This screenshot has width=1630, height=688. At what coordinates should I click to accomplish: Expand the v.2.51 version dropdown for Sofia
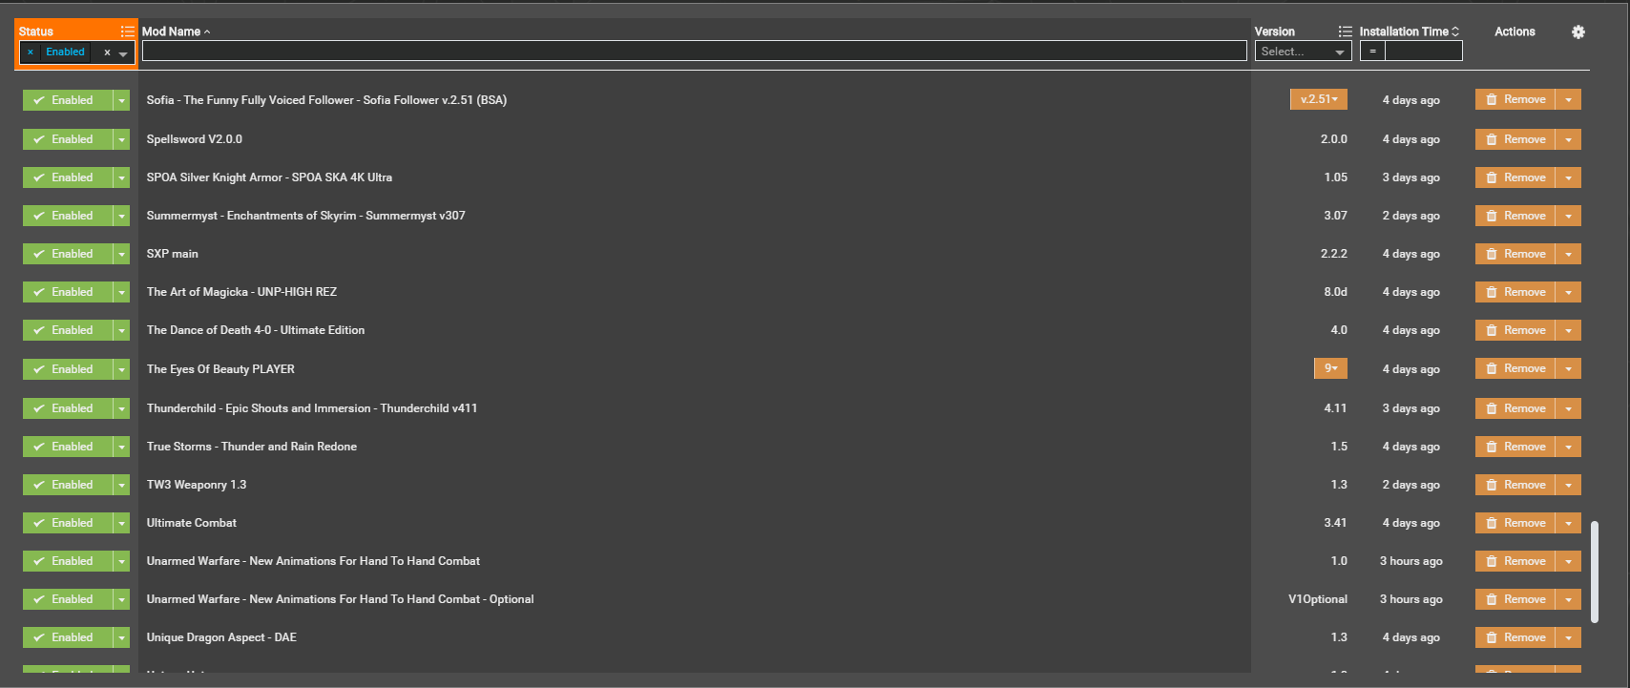tap(1319, 99)
